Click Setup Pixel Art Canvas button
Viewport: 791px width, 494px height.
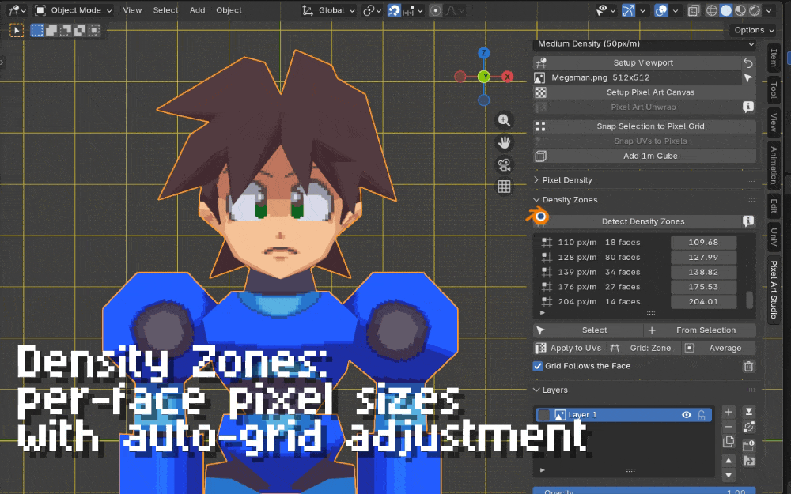point(645,92)
